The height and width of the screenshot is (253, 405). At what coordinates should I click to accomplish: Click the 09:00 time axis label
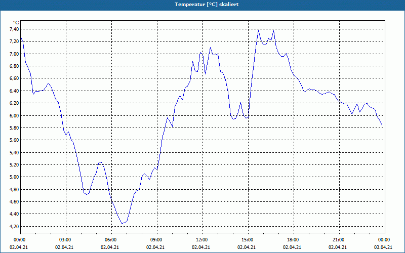(x=157, y=240)
